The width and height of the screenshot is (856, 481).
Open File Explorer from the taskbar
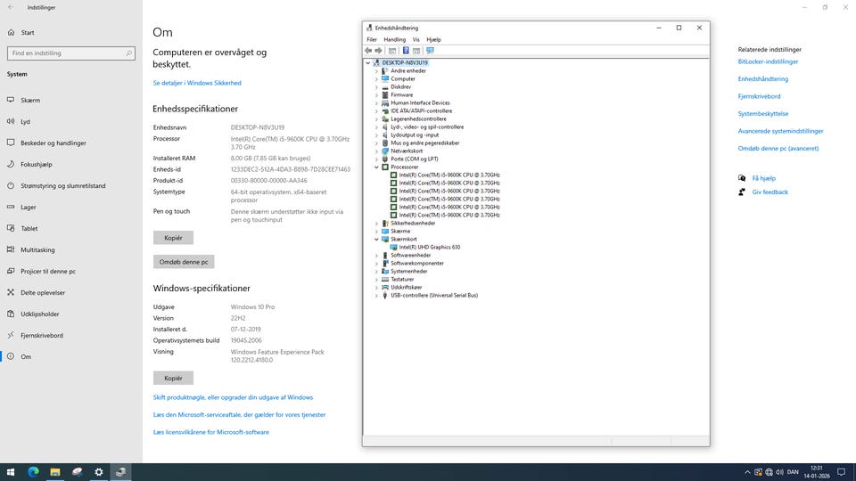pyautogui.click(x=55, y=472)
